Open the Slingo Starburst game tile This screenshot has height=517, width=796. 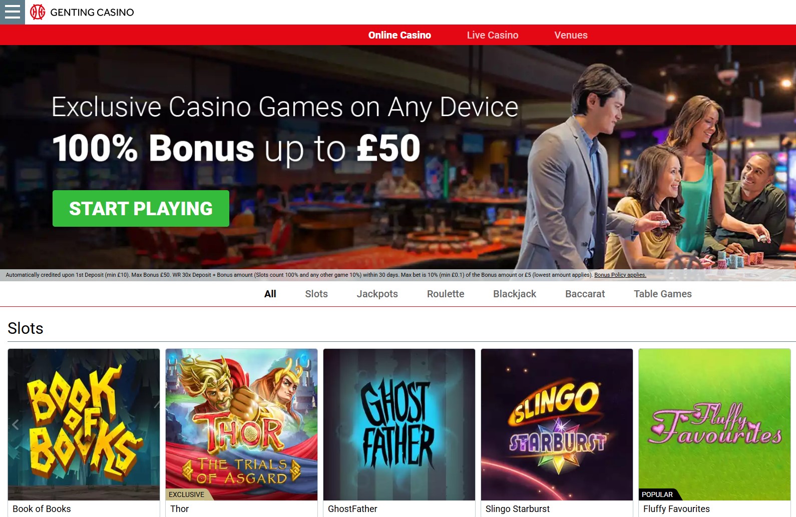[x=557, y=424]
